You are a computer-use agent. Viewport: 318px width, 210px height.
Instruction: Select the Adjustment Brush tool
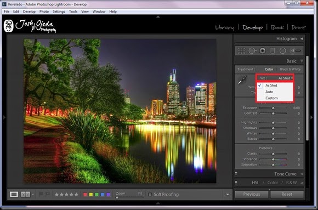[296, 51]
